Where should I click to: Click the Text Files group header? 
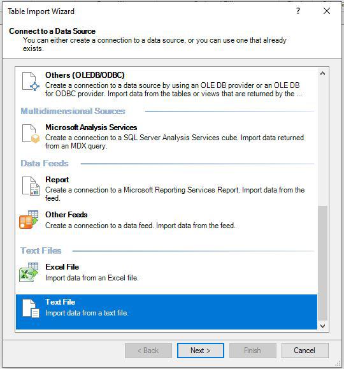pyautogui.click(x=41, y=250)
